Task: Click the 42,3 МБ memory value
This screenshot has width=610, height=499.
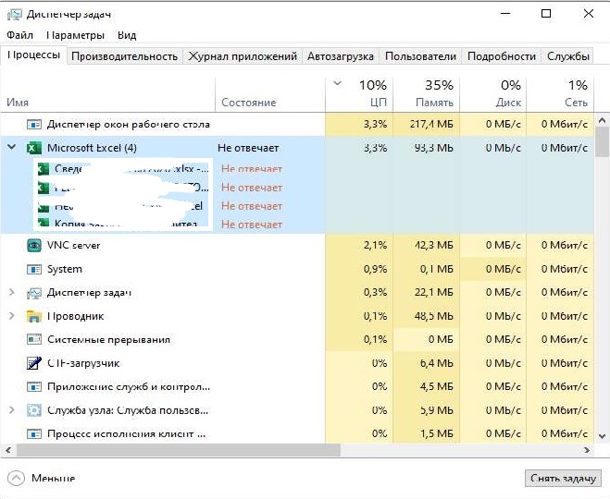Action: click(434, 246)
